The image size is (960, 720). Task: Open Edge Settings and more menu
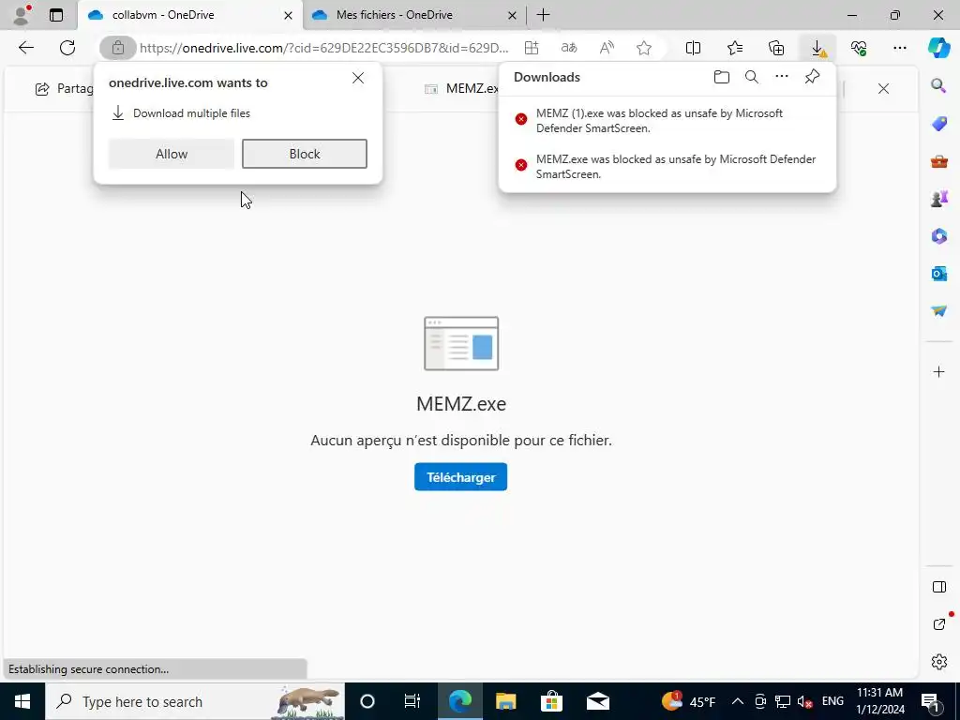899,48
